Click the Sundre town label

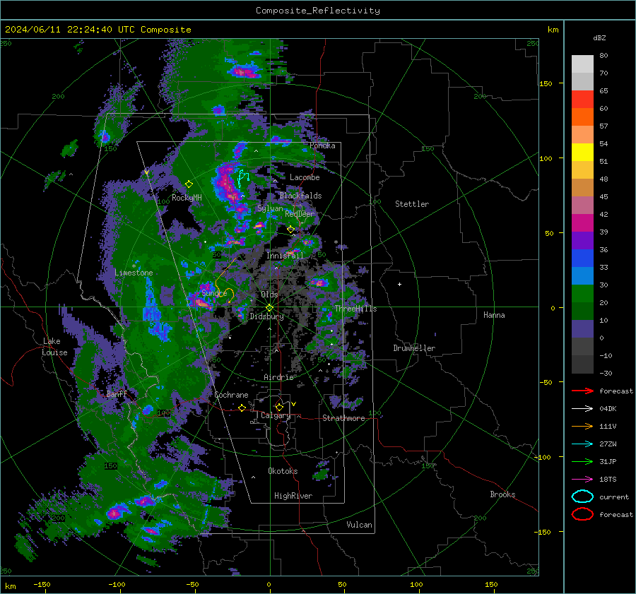click(214, 292)
